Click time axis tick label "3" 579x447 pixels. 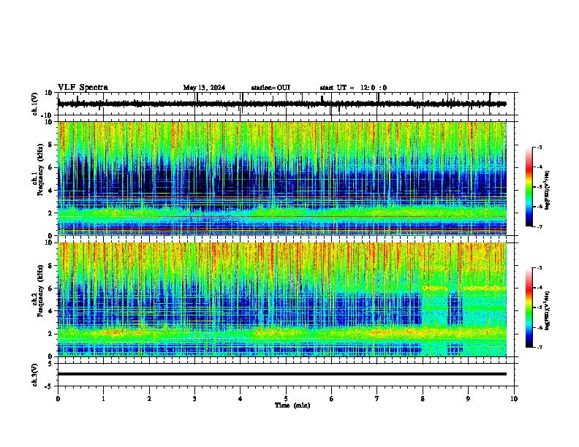[x=194, y=399]
